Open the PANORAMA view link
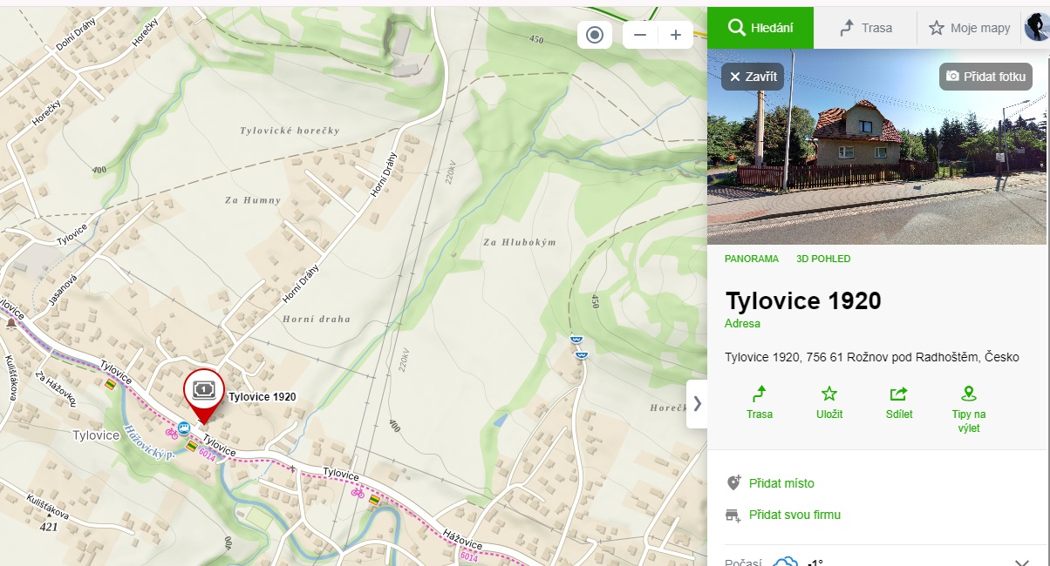The width and height of the screenshot is (1050, 566). [x=751, y=259]
